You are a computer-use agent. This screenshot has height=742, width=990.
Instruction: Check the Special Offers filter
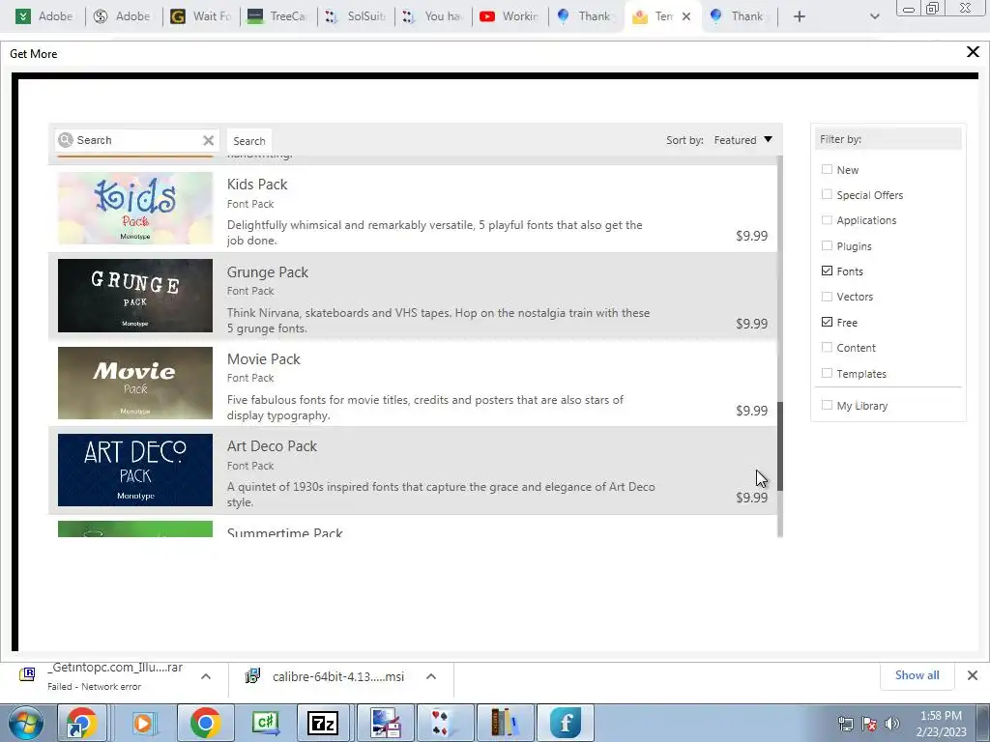pyautogui.click(x=827, y=194)
